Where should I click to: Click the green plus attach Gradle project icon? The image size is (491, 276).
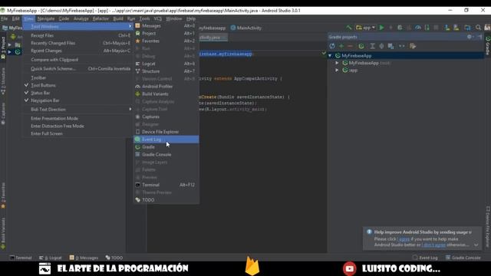[341, 46]
